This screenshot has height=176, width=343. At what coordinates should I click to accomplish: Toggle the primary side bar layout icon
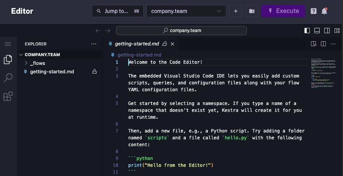click(x=307, y=31)
